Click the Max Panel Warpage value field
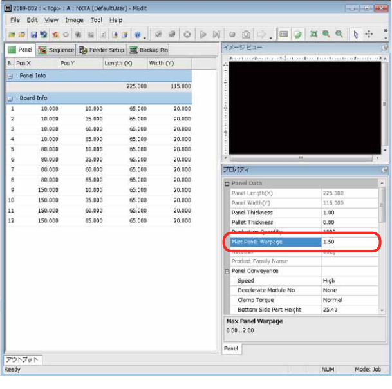Viewport: 392px width, 389px height. pos(351,242)
